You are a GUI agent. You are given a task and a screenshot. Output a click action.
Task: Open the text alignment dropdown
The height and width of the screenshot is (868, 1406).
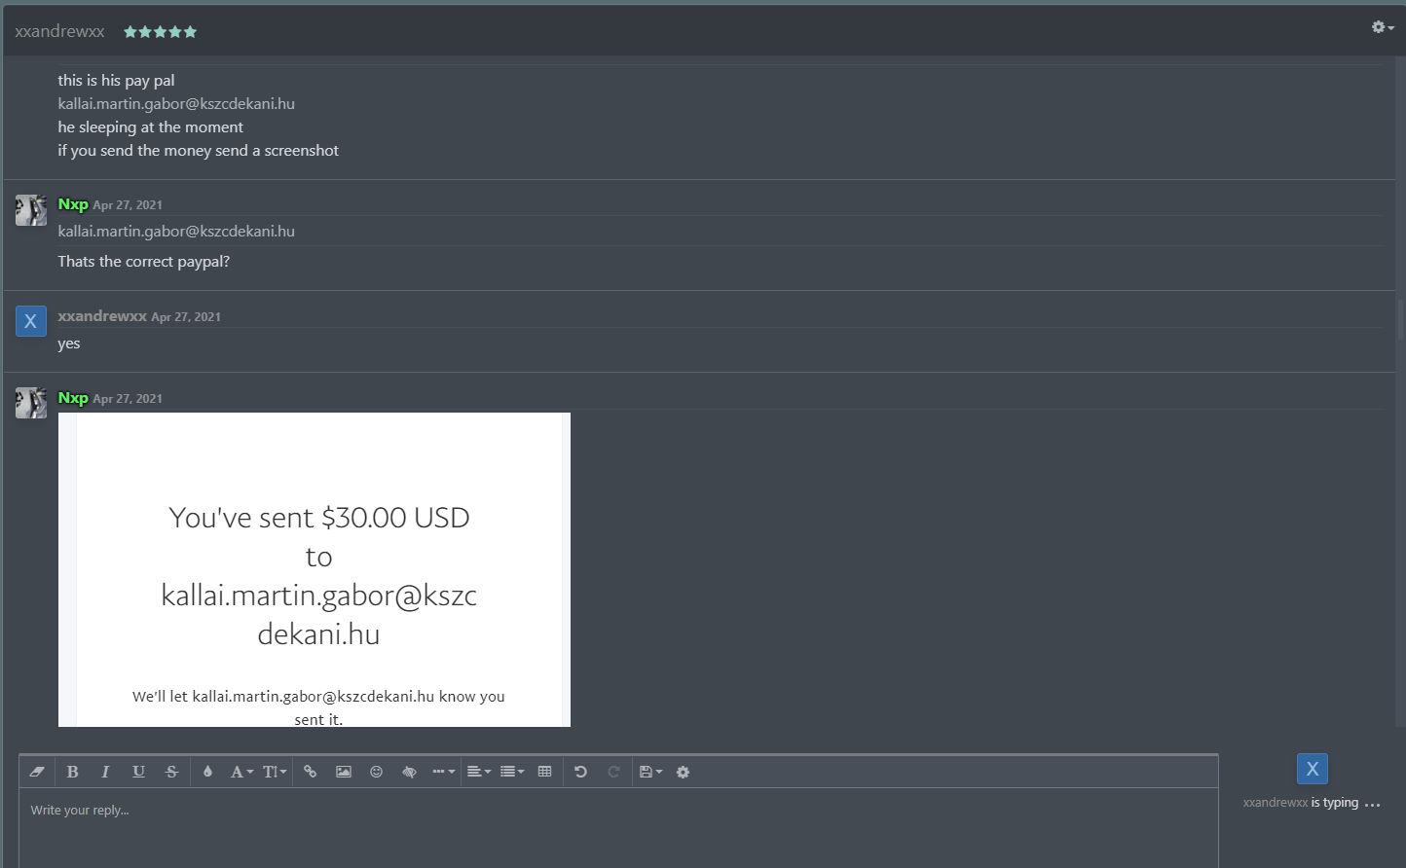(478, 772)
